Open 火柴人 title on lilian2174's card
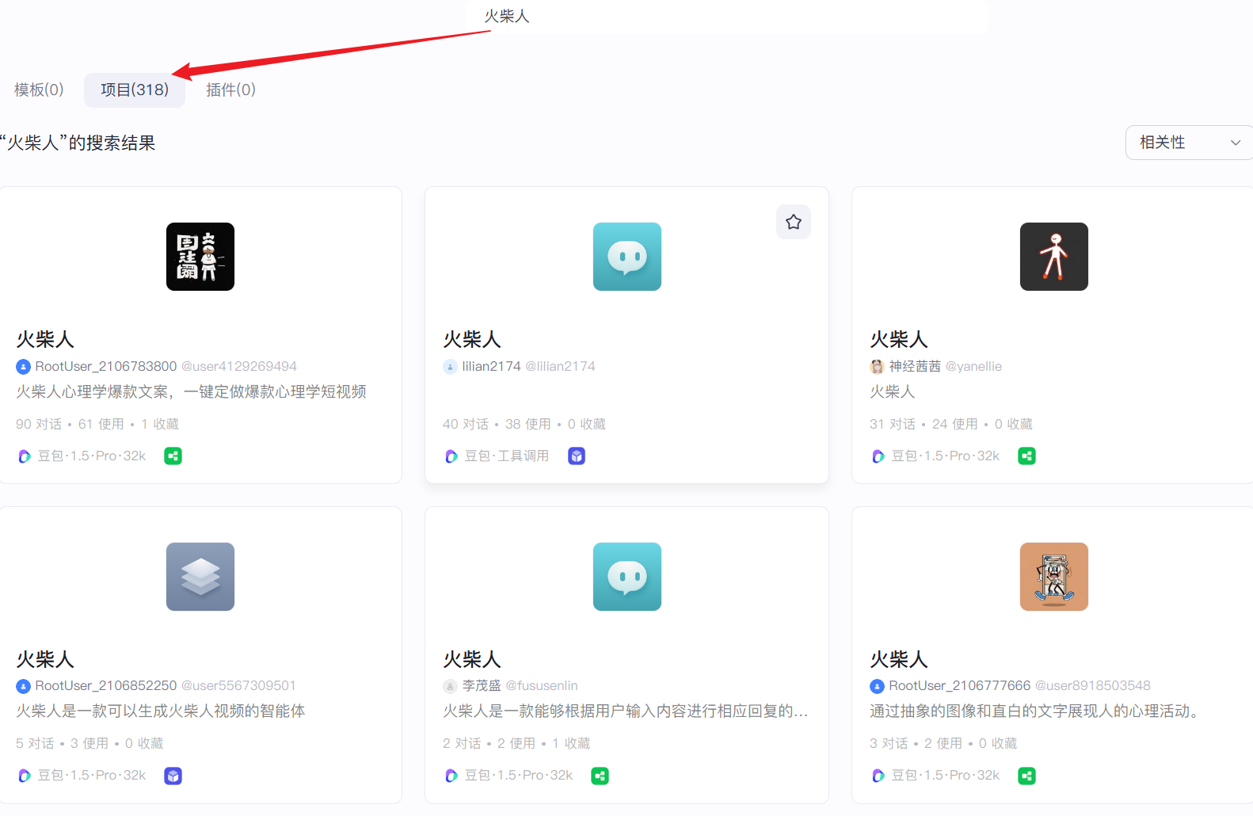 coord(472,340)
